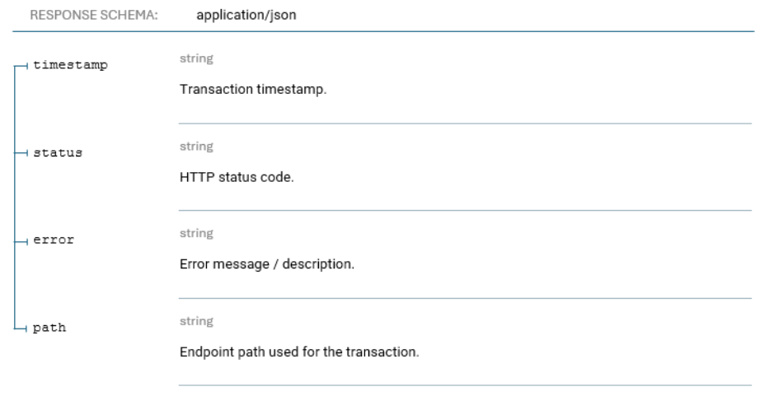Image resolution: width=764 pixels, height=401 pixels.
Task: Click the 'HTTP status code.' description
Action: coord(236,177)
